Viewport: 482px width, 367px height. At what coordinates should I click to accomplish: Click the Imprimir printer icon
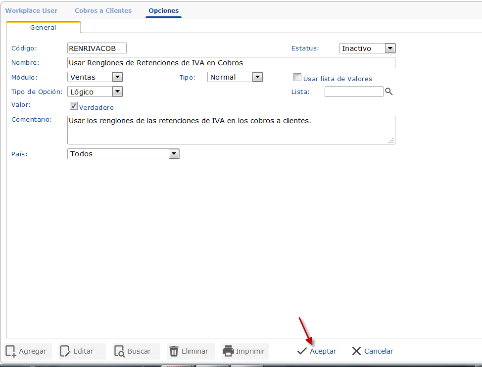[x=228, y=351]
